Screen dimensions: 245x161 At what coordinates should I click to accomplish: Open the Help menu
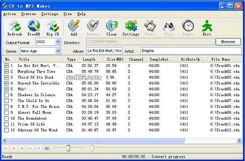point(82,14)
